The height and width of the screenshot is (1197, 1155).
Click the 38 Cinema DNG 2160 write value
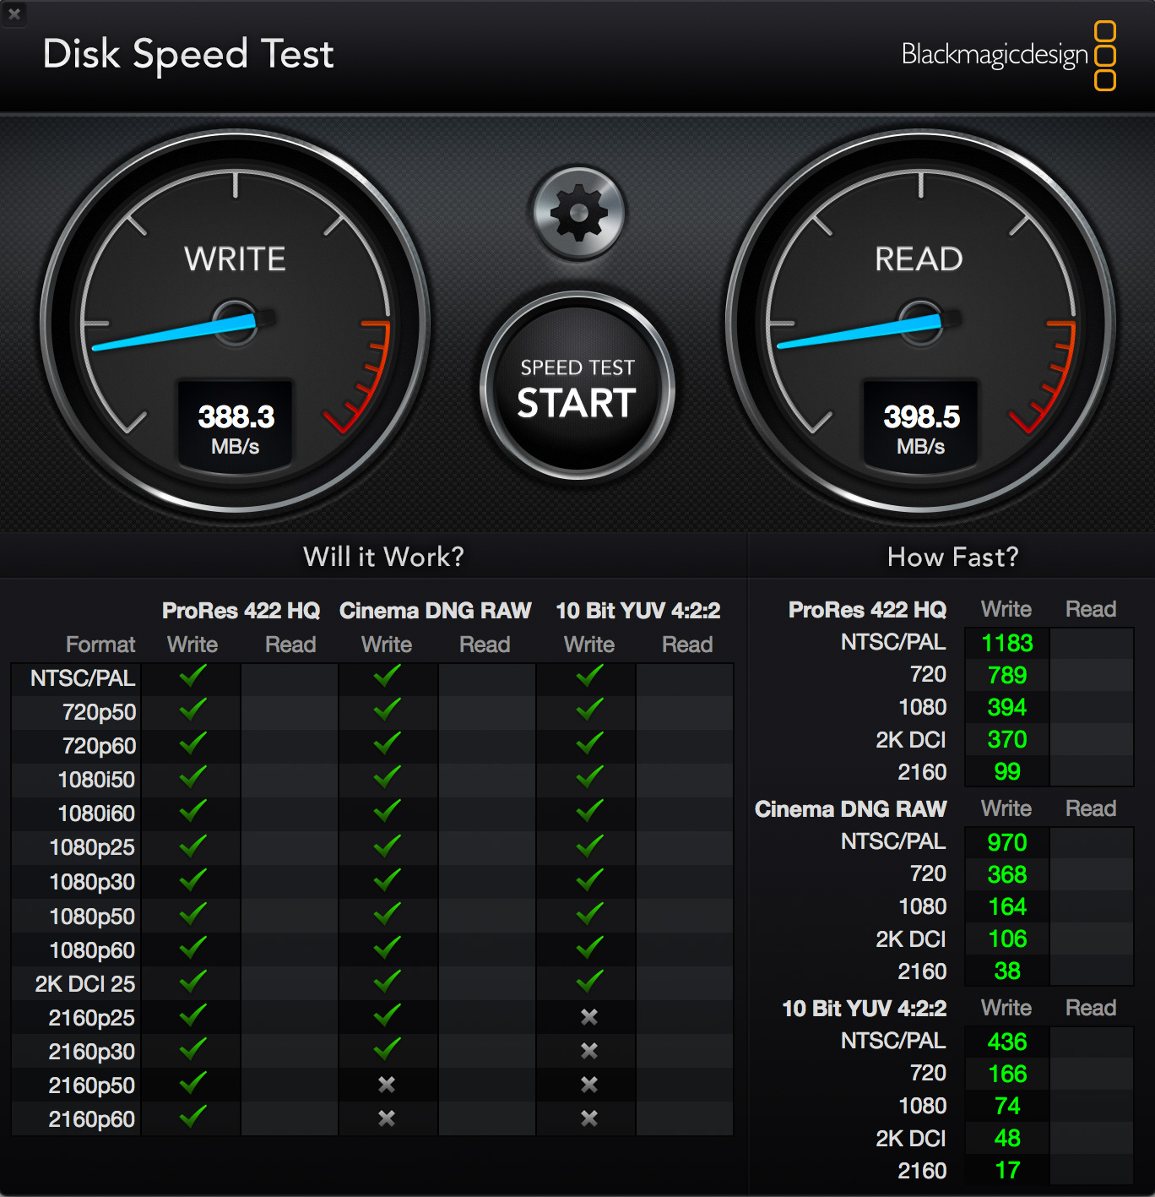pos(1007,971)
